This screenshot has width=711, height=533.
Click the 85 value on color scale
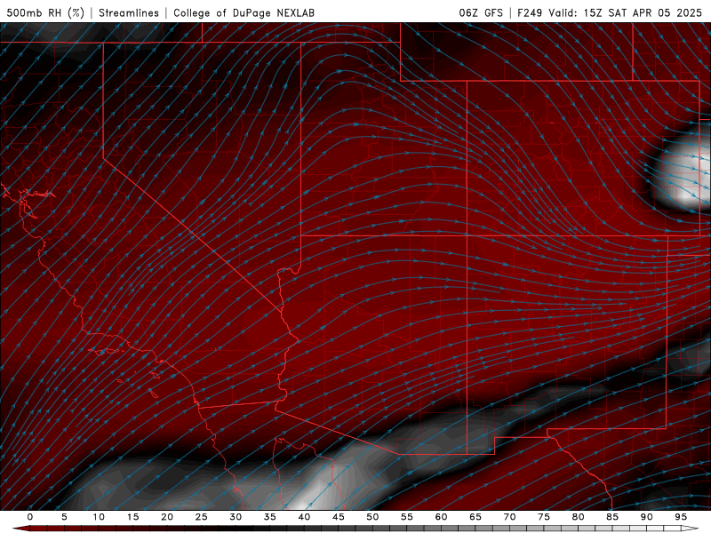pyautogui.click(x=612, y=517)
